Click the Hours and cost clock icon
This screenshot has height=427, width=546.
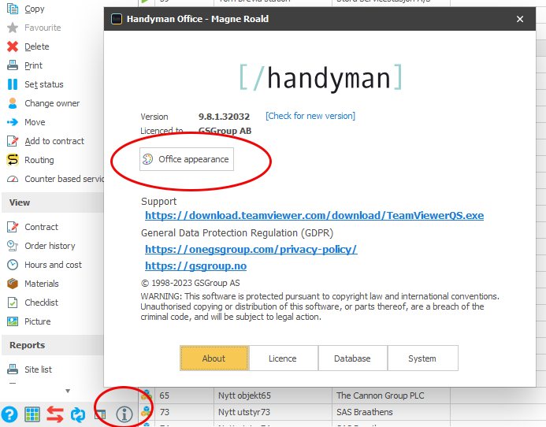[x=13, y=265]
